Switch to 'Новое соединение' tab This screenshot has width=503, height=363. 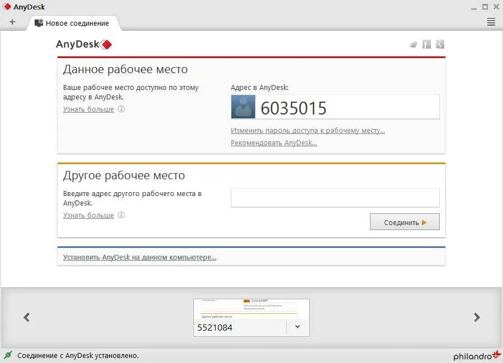click(x=73, y=23)
